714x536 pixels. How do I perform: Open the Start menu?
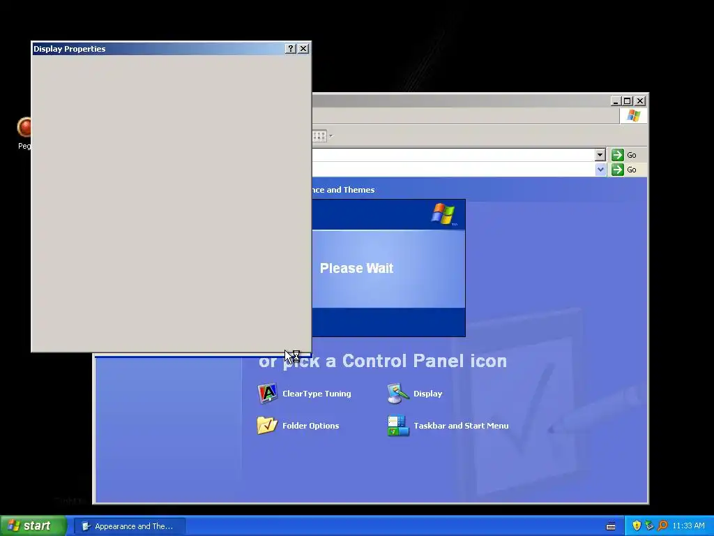tap(33, 526)
